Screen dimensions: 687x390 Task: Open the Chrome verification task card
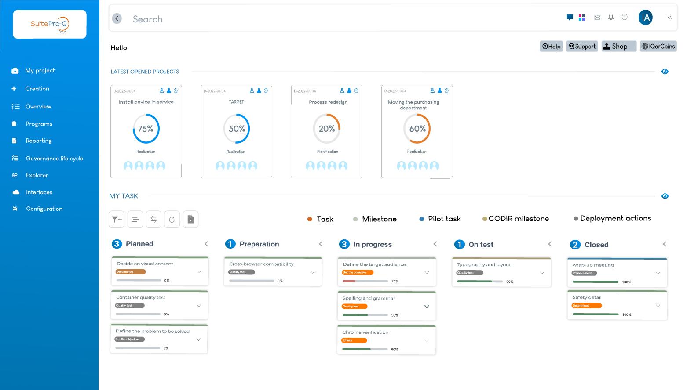pyautogui.click(x=386, y=340)
